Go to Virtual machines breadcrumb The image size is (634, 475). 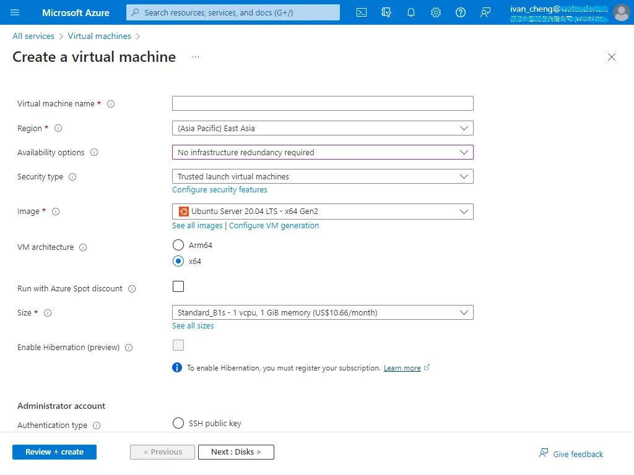coord(100,36)
